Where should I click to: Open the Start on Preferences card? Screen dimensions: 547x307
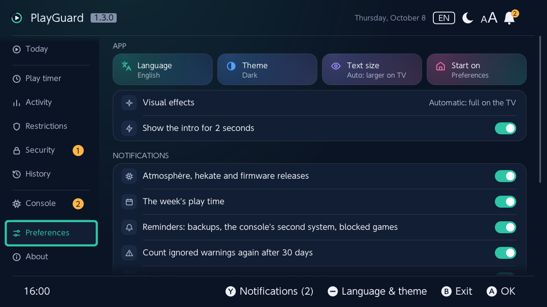476,70
